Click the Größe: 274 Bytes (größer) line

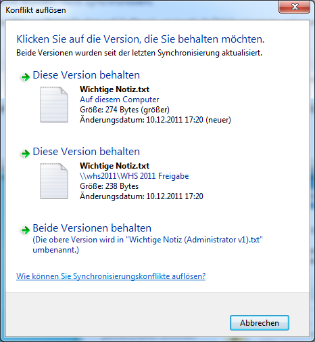tap(124, 110)
